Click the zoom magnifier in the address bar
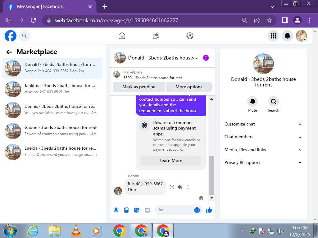The image size is (318, 238). coord(244,20)
